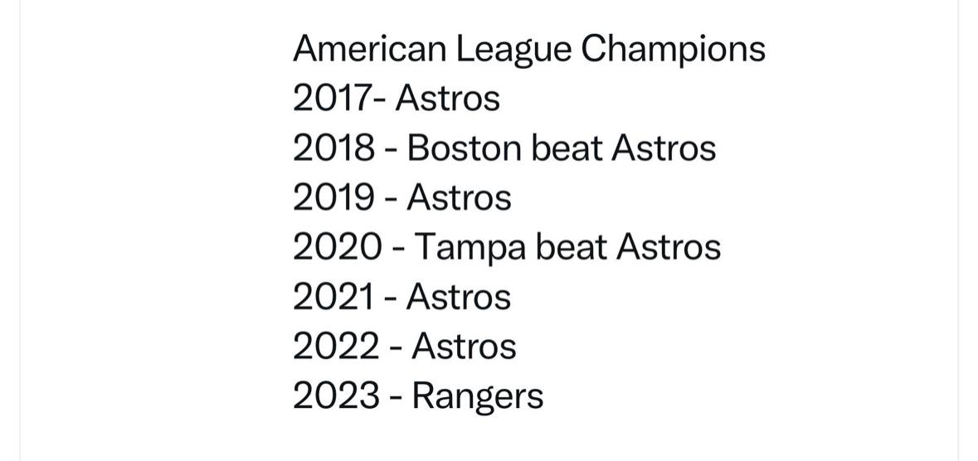The width and height of the screenshot is (978, 461).
Task: Click the word "Tampa"
Action: tap(470, 247)
